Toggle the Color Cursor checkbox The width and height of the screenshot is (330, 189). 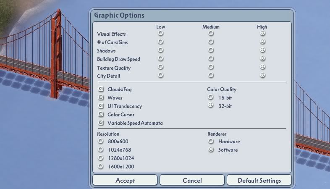tap(101, 114)
